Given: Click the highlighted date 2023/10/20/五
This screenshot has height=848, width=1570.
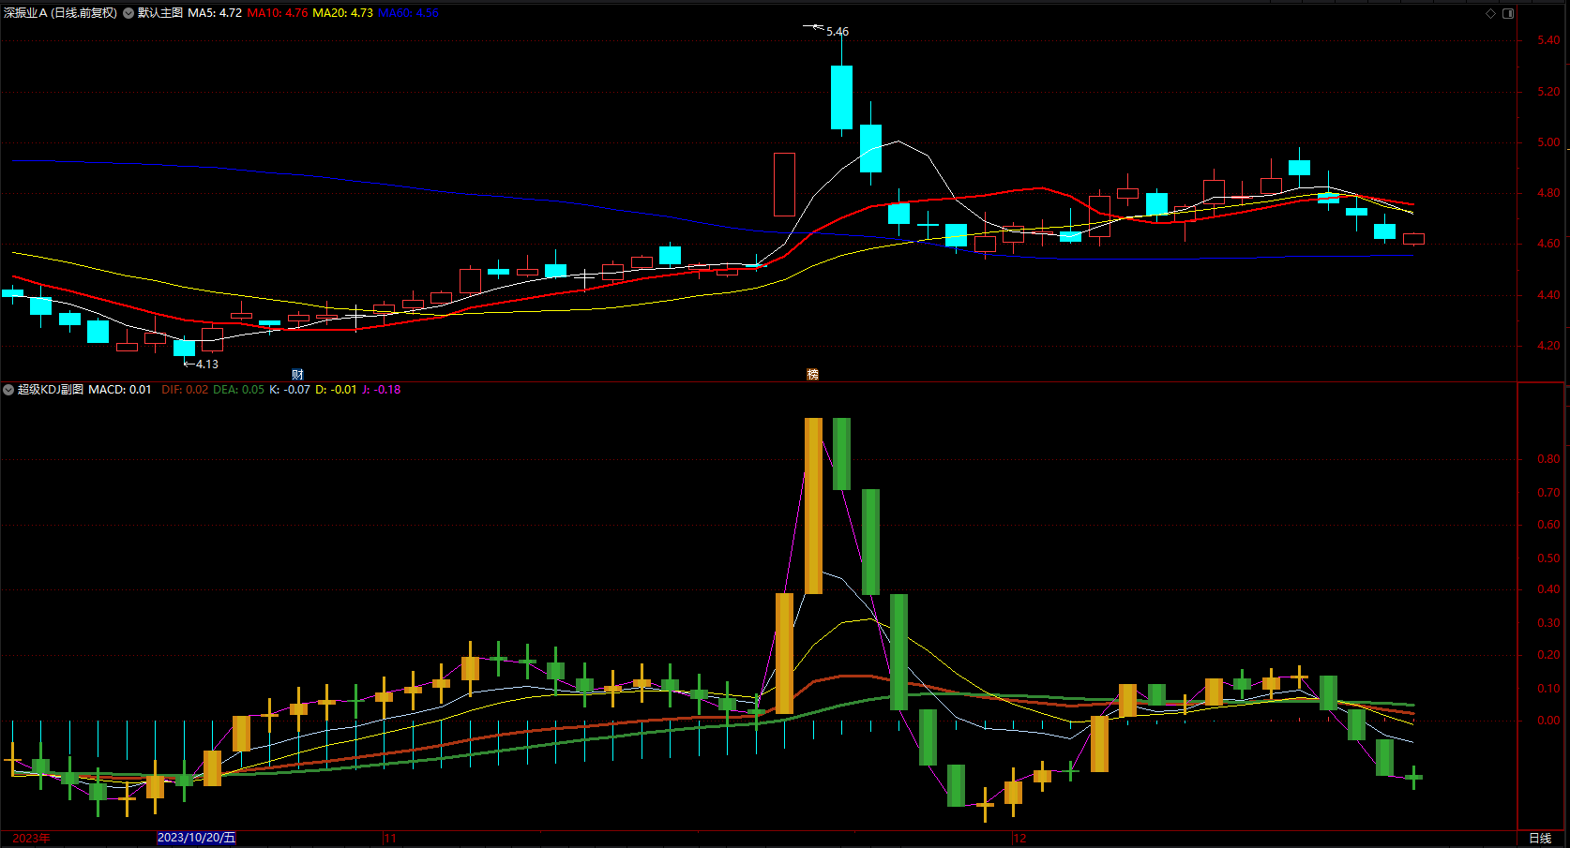Looking at the screenshot, I should click(x=196, y=838).
